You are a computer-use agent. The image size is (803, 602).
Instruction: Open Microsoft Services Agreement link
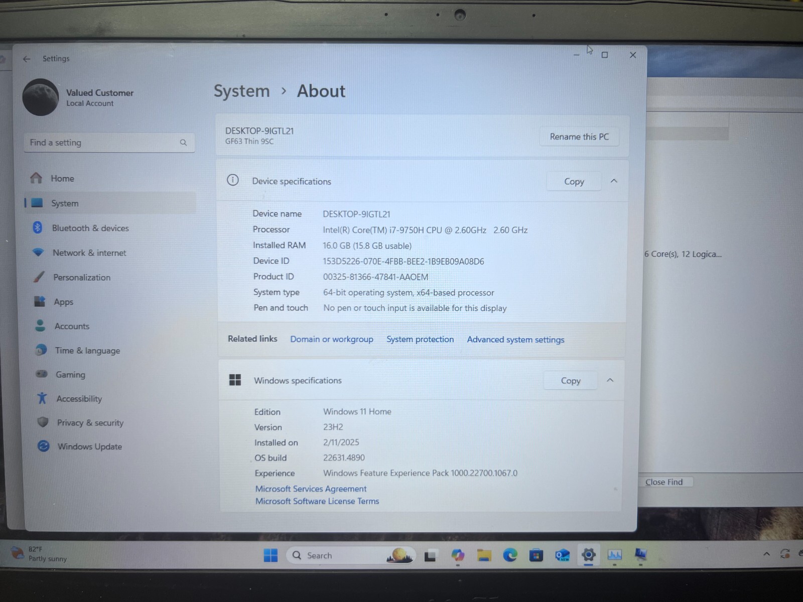pyautogui.click(x=311, y=489)
